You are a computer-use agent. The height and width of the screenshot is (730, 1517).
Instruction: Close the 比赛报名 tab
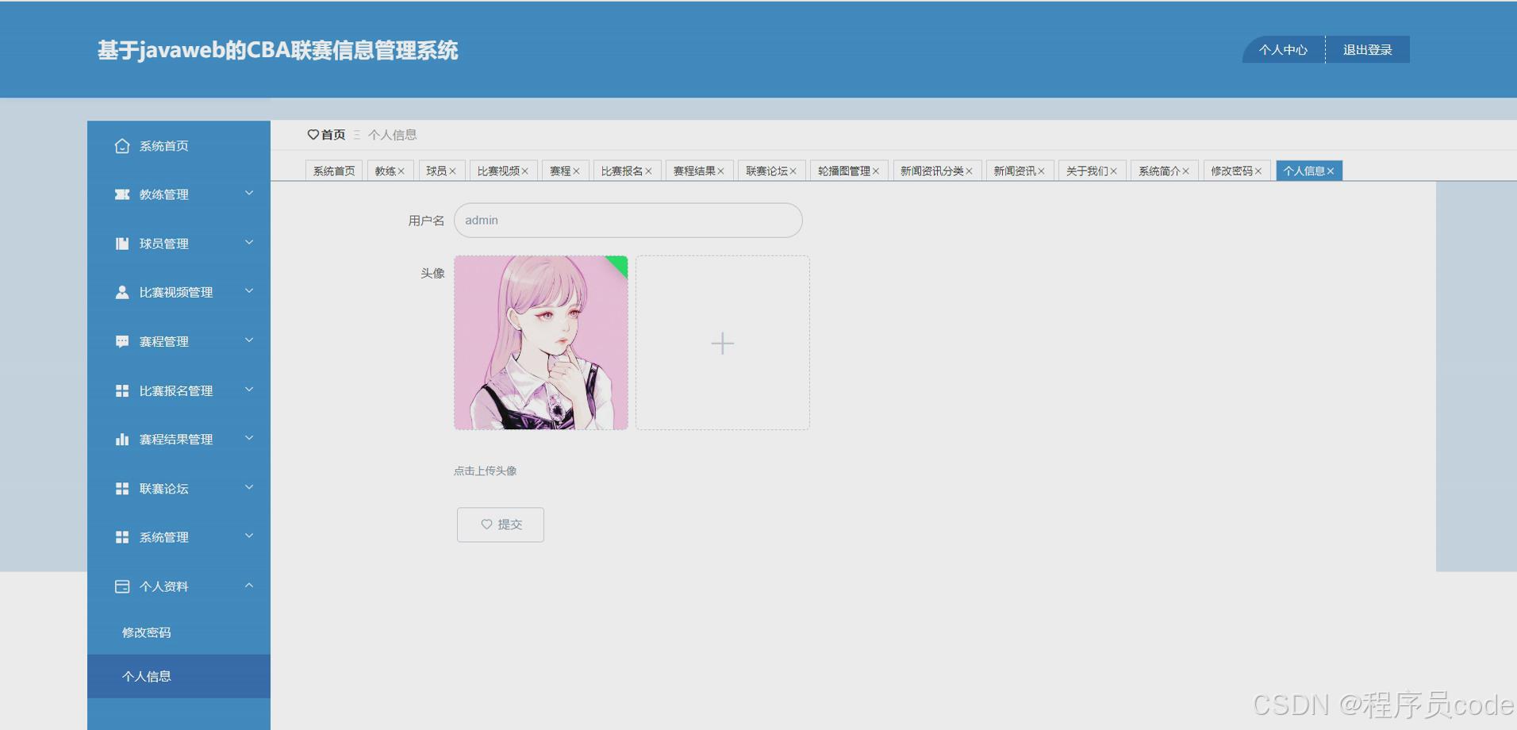coord(648,171)
